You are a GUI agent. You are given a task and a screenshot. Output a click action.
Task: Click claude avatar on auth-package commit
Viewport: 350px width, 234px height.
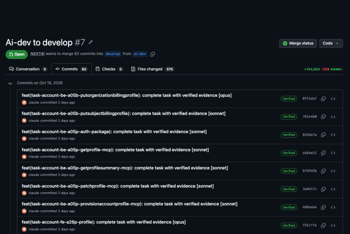coord(24,139)
